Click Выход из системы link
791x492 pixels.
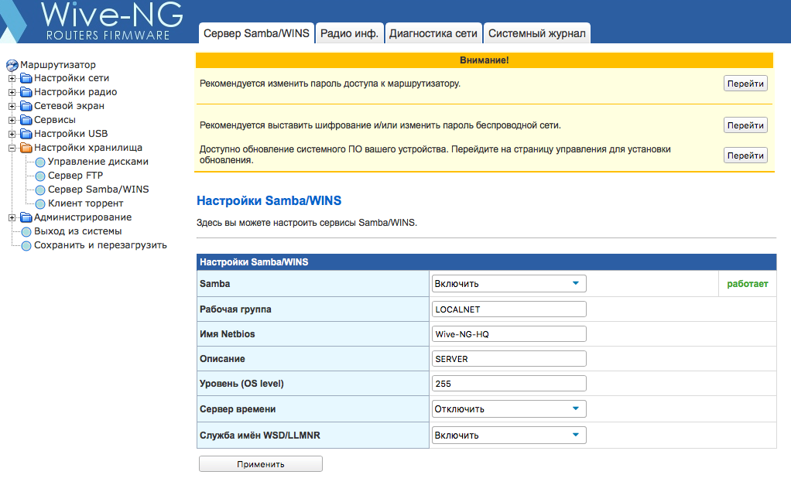tap(77, 231)
